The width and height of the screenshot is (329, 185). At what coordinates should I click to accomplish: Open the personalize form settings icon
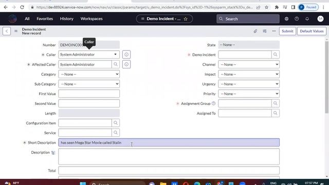(x=265, y=31)
